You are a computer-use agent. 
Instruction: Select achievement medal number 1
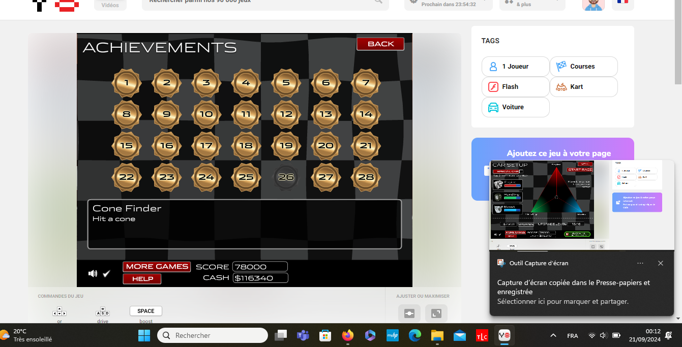[127, 83]
